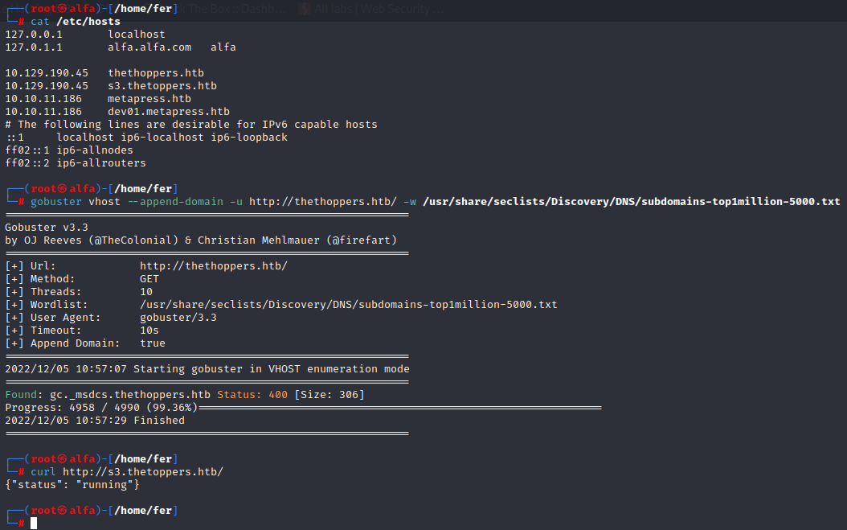847x530 pixels.
Task: Click the '[+] Threads:' label
Action: [x=43, y=292]
